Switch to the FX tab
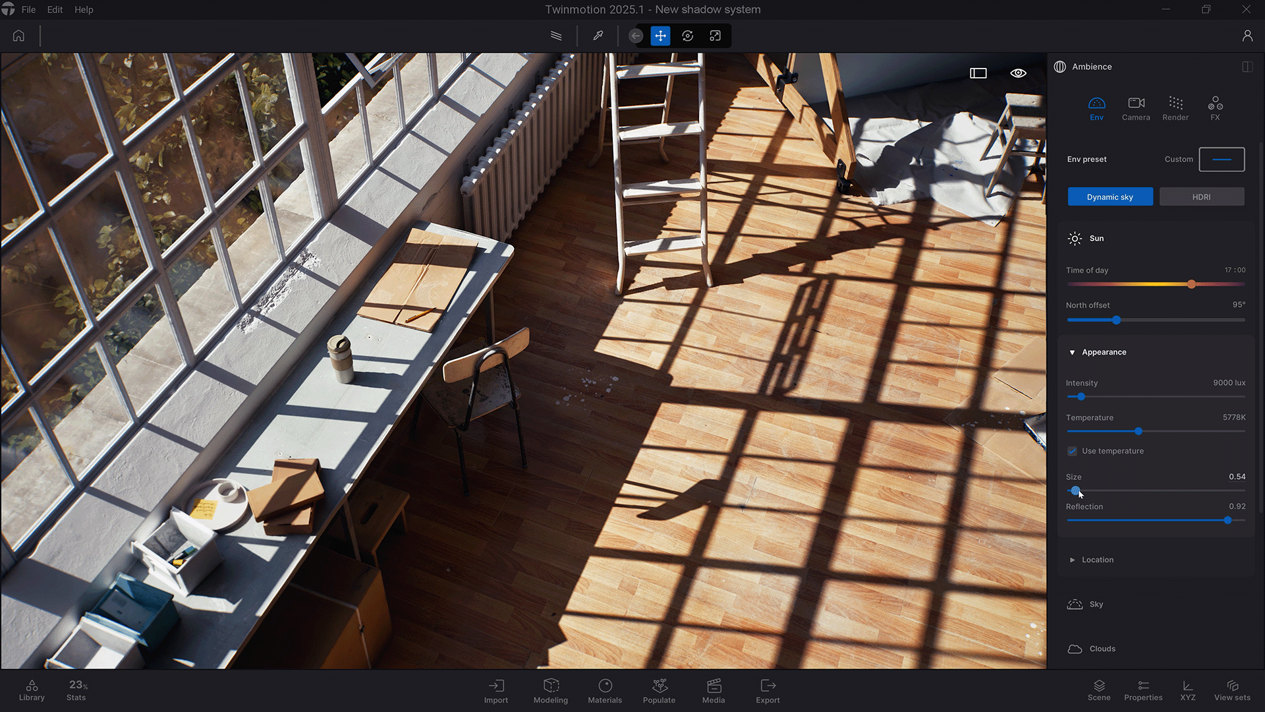Image resolution: width=1265 pixels, height=712 pixels. click(x=1215, y=109)
